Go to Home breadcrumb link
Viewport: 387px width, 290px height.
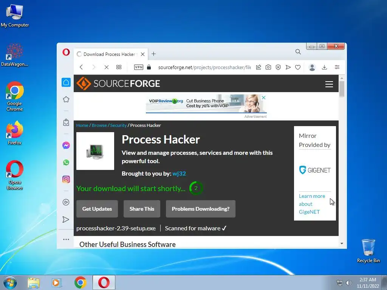point(82,125)
